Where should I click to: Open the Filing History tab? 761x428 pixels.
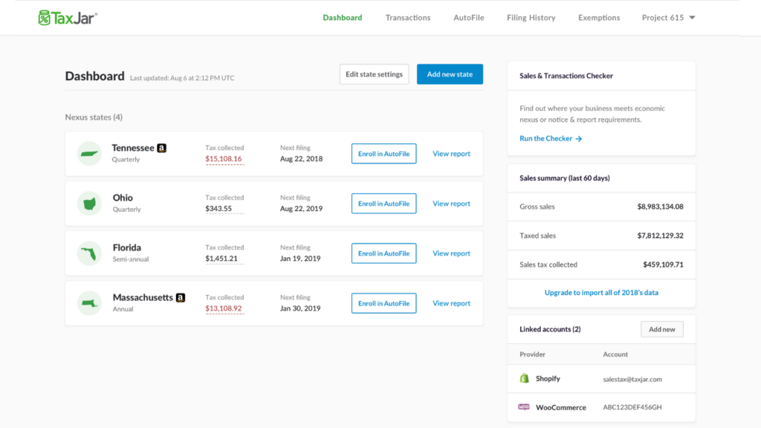coord(531,17)
